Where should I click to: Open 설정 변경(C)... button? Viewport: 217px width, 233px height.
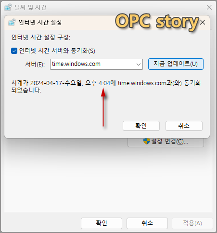point(166,142)
